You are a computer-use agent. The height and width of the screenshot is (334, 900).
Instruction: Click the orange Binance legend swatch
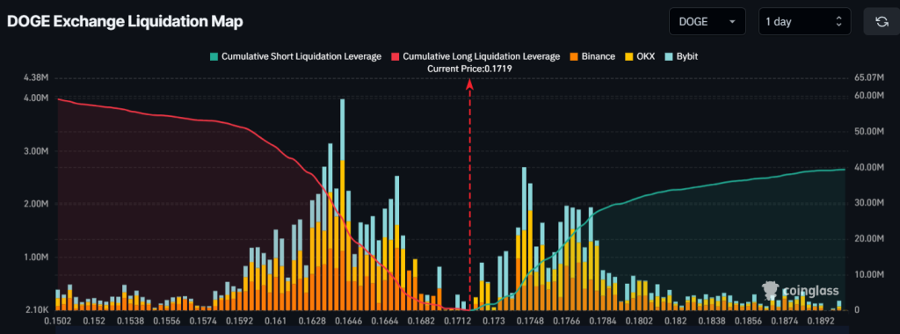click(573, 57)
